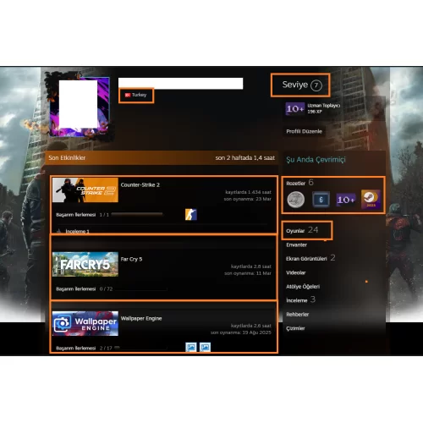Open the Videolar section
This screenshot has width=423, height=423.
[x=296, y=272]
